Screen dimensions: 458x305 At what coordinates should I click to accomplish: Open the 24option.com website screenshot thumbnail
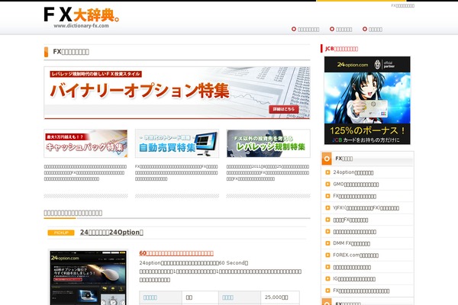(89, 278)
